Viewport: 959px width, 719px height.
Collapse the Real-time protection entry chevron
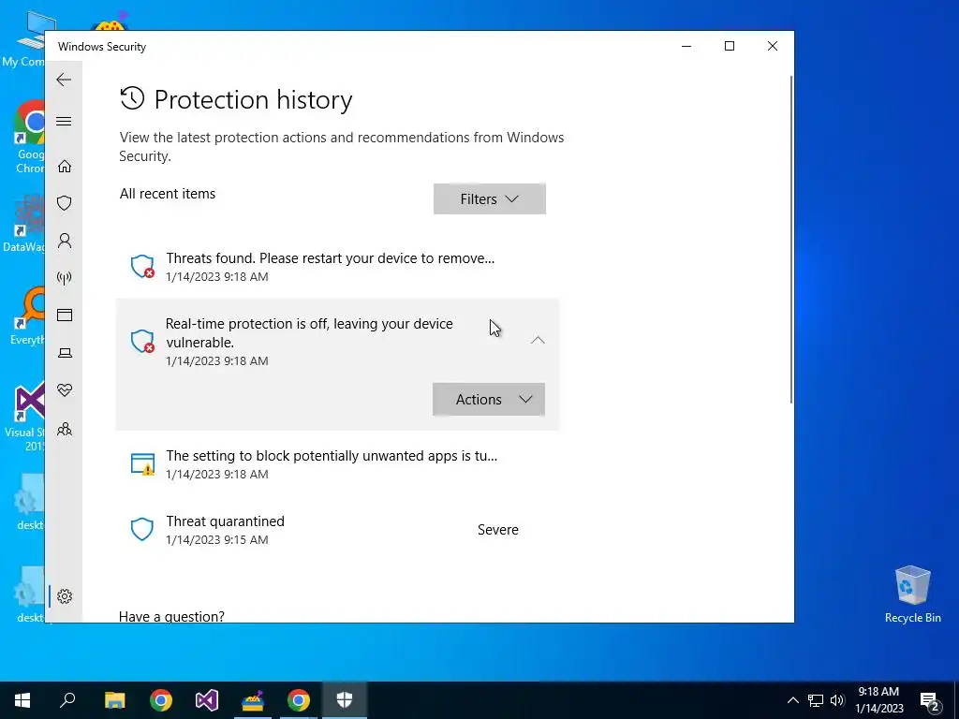pos(538,340)
